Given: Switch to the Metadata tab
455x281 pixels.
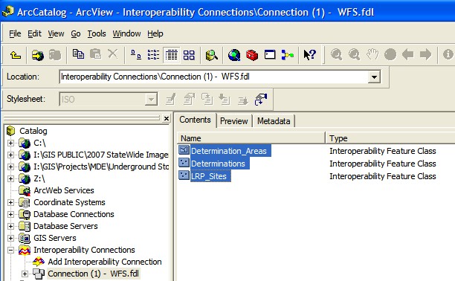Looking at the screenshot, I should pos(274,121).
